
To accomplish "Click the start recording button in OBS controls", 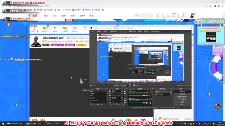I will tap(182, 94).
